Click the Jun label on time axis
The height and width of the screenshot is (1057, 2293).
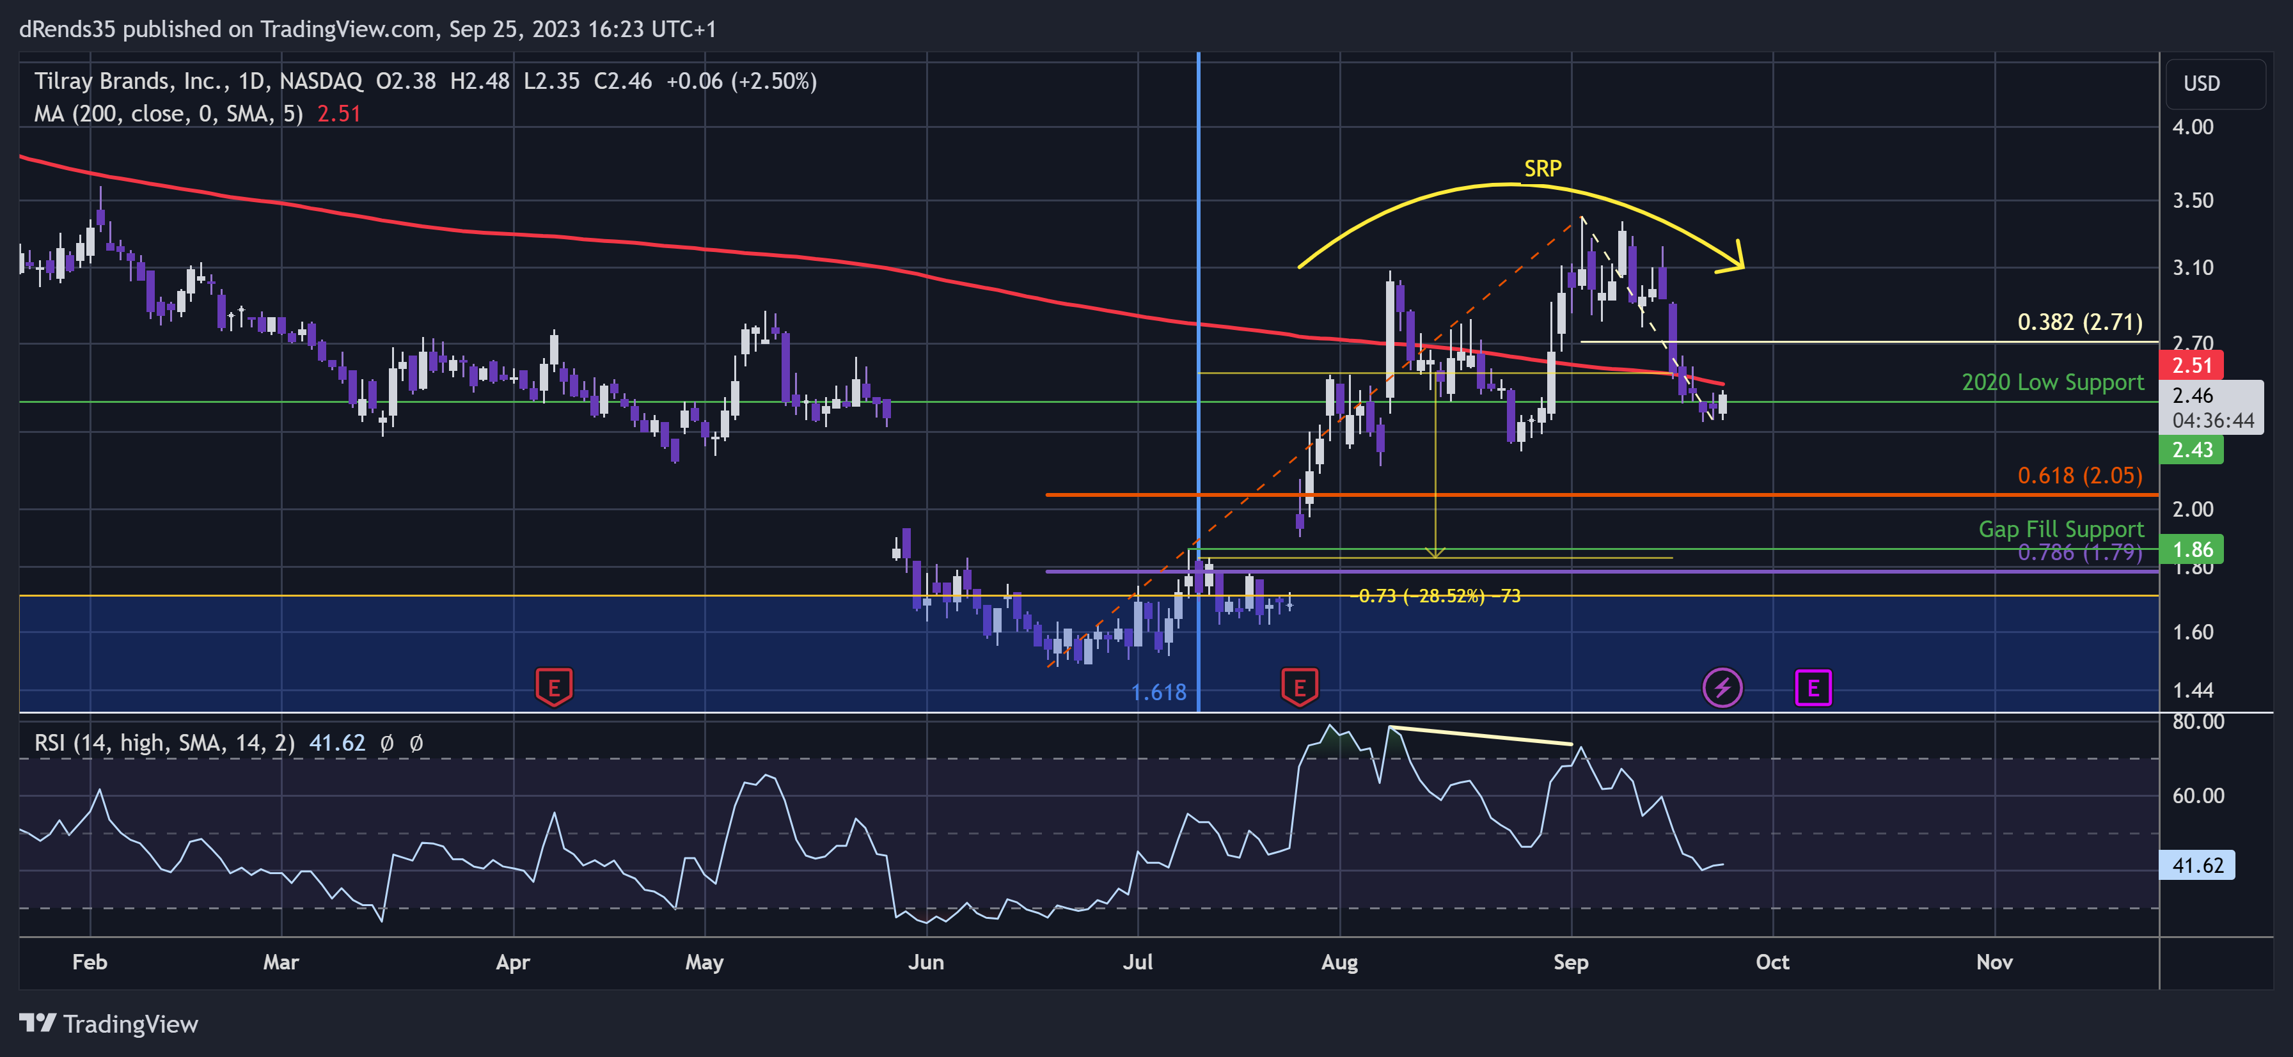pos(927,962)
